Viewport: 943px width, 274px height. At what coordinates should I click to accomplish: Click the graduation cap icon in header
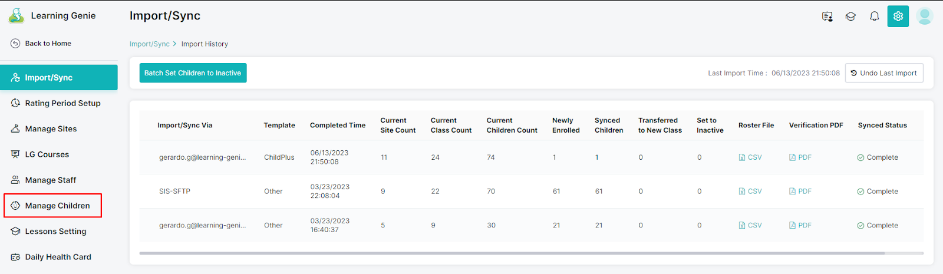[x=850, y=16]
